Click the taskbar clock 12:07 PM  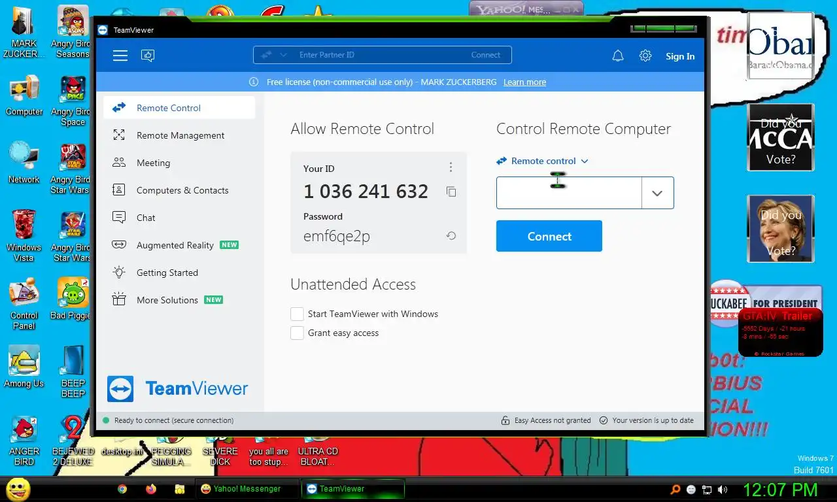(780, 489)
